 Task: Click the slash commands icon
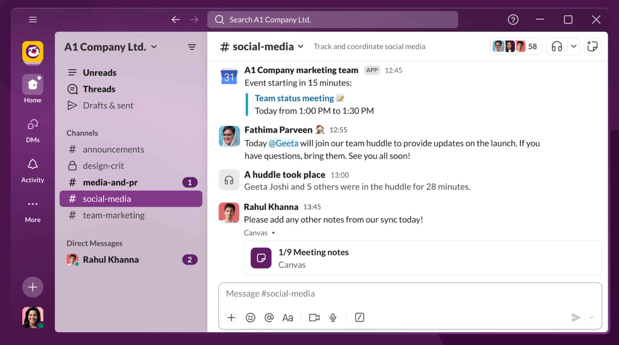[359, 317]
